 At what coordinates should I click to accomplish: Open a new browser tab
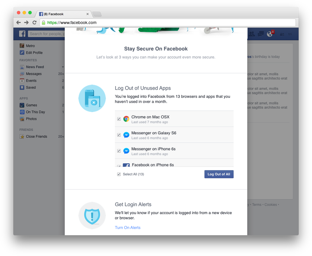(x=97, y=14)
